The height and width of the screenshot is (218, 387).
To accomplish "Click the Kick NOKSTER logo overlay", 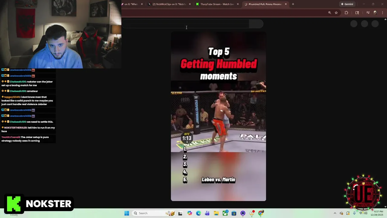I will [39, 204].
